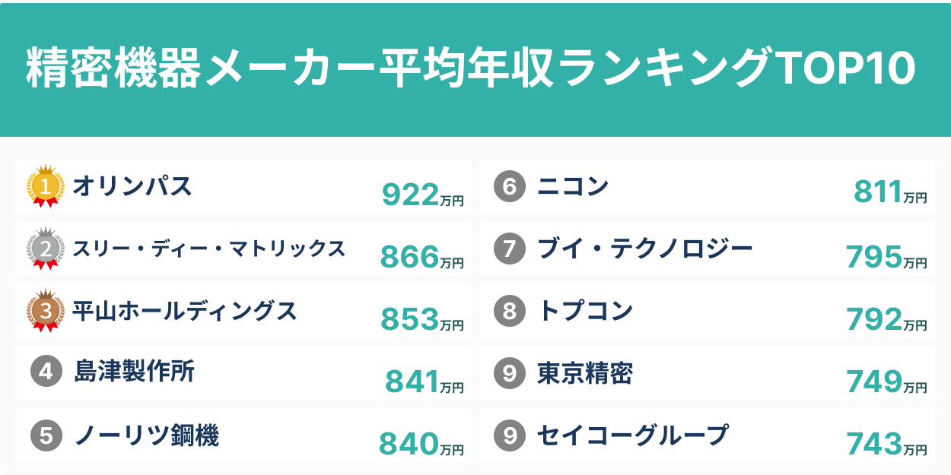Open the ブイ・テクノロジー entry
Image resolution: width=951 pixels, height=475 pixels.
click(x=644, y=249)
